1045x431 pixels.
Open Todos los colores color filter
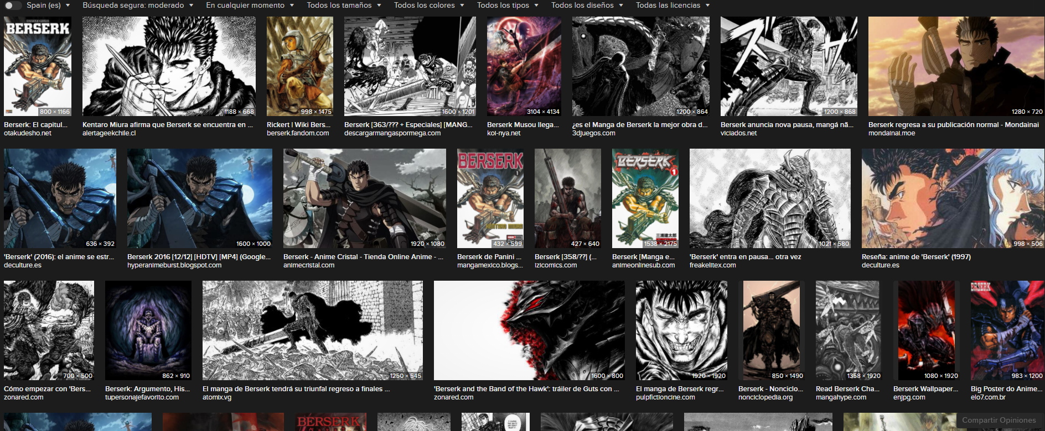click(429, 5)
